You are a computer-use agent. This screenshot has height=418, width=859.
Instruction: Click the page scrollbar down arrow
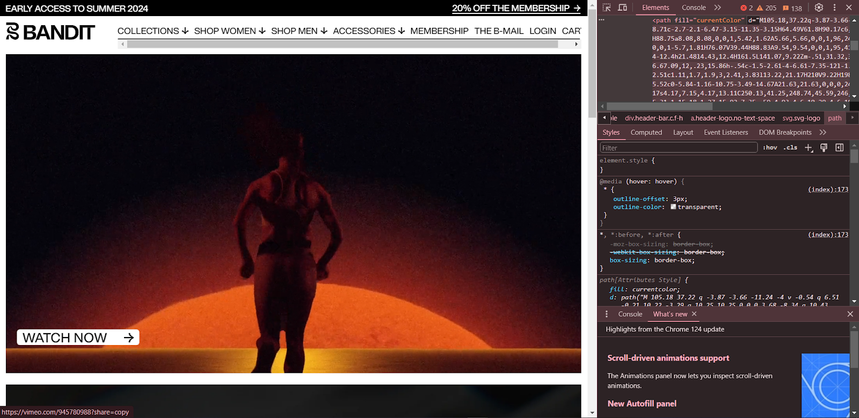[592, 413]
